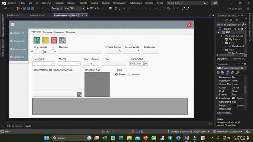The height and width of the screenshot is (142, 253).
Task: Click the Inventarios sidebar button
Action: pyautogui.click(x=19, y=49)
